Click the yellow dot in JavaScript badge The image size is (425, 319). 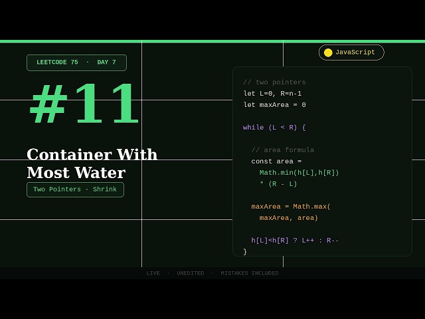[328, 53]
